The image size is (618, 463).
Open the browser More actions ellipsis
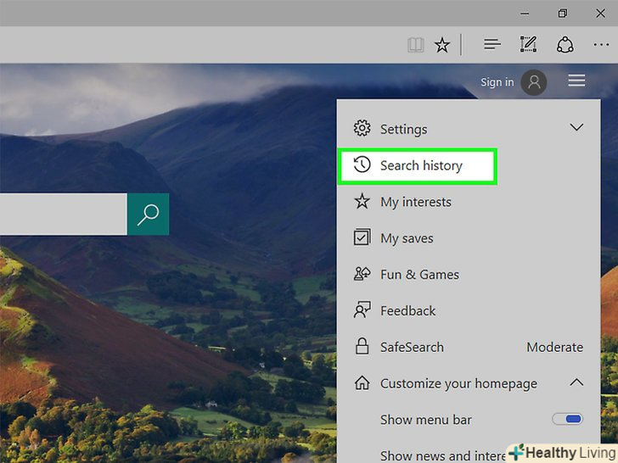coord(600,45)
